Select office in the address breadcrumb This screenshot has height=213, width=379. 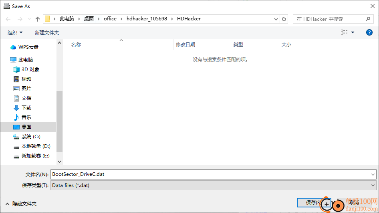110,19
